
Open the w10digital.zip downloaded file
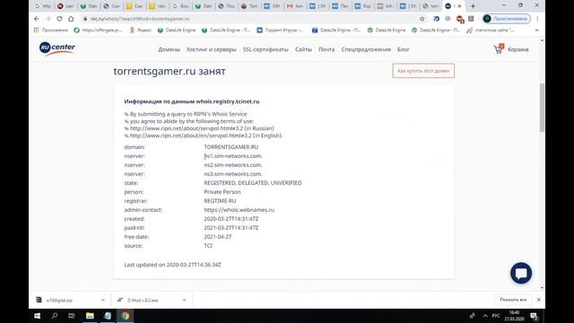59,300
